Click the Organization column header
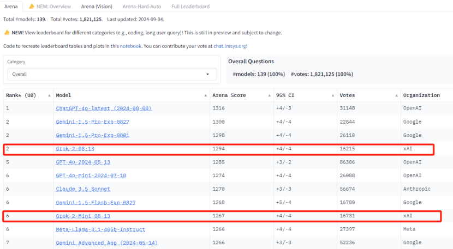This screenshot has width=453, height=249. click(421, 95)
